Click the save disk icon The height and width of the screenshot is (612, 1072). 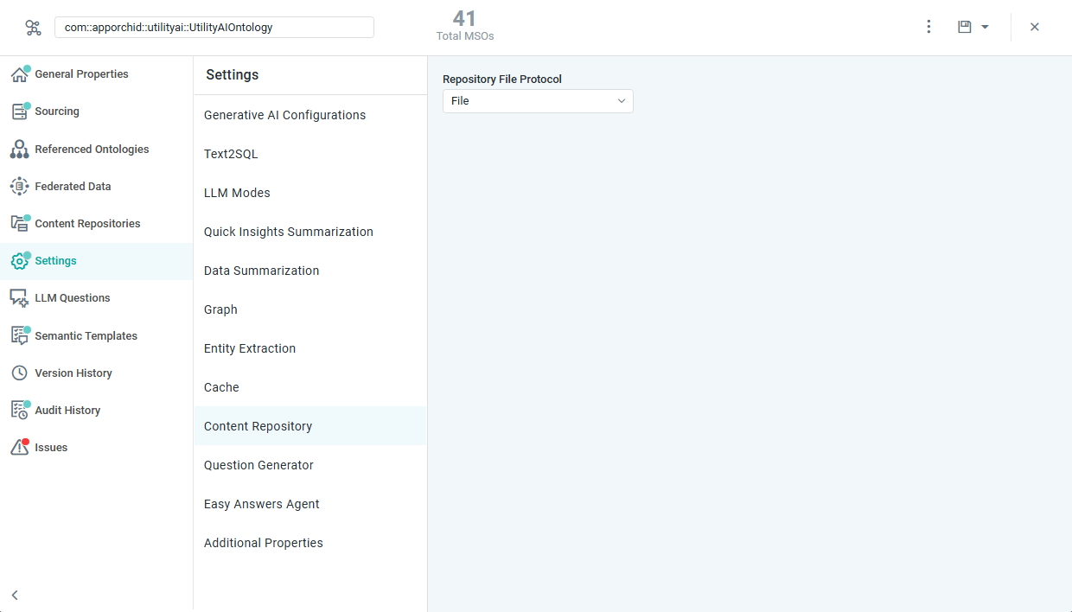965,27
